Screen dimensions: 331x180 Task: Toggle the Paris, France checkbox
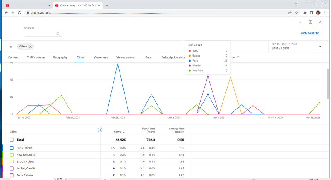[12, 148]
